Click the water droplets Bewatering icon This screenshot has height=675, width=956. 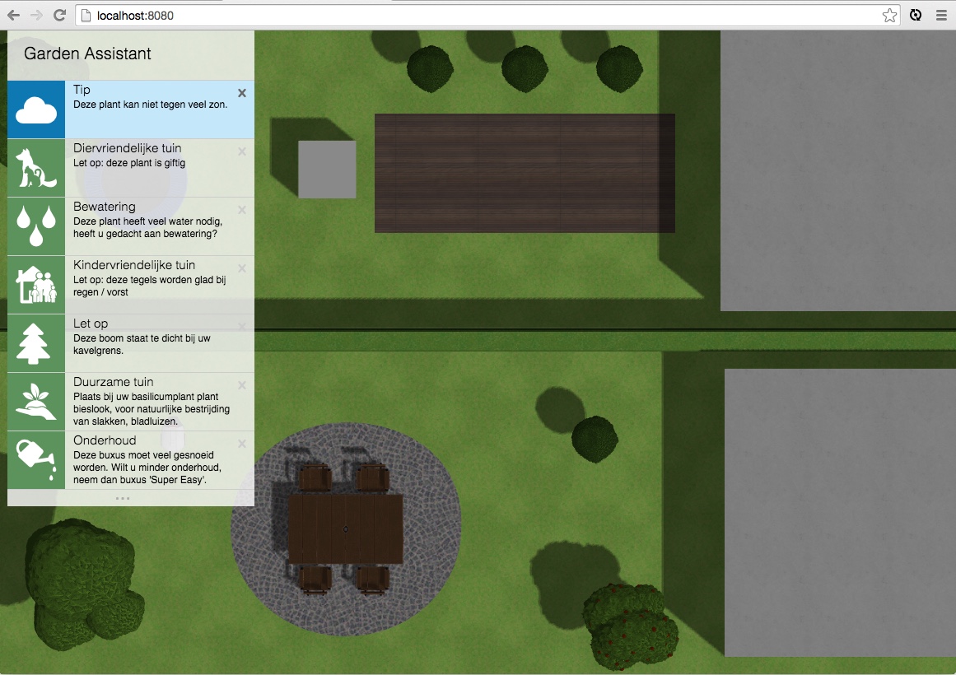[x=36, y=226]
